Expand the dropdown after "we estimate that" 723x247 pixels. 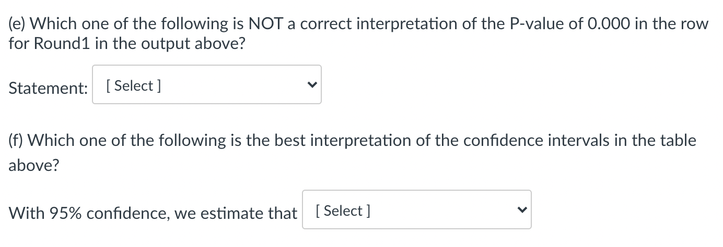pos(416,209)
